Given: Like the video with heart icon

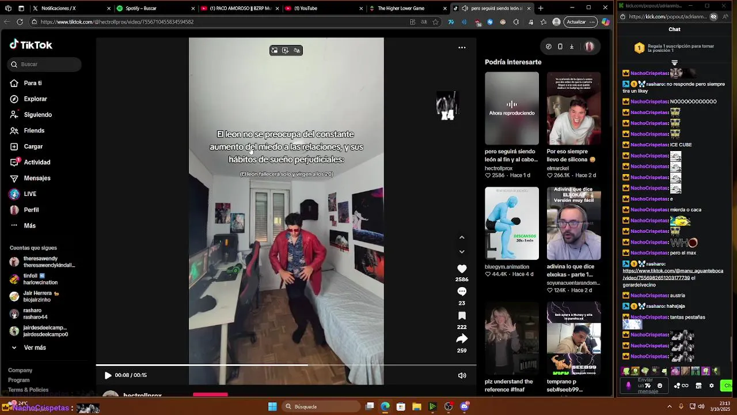Looking at the screenshot, I should click(462, 269).
